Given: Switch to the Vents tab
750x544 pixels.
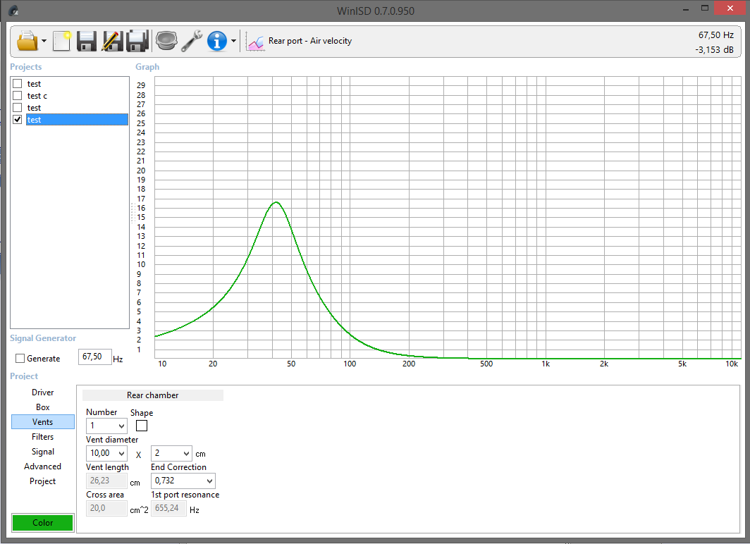Looking at the screenshot, I should tap(42, 422).
